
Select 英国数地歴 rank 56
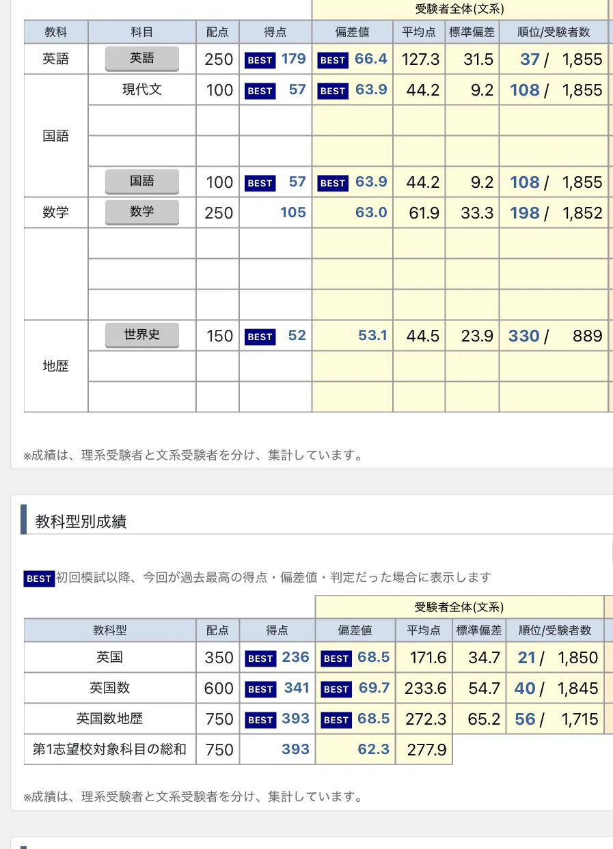point(525,719)
